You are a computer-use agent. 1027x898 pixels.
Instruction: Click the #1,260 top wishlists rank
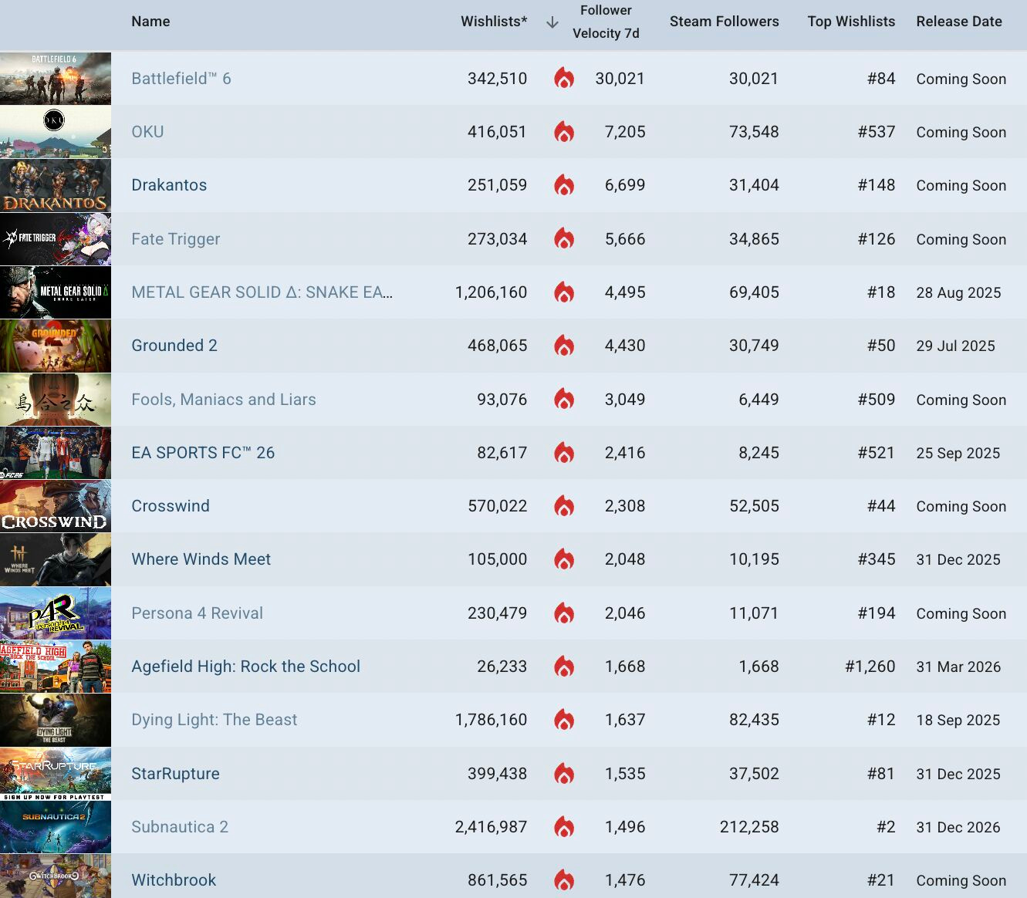click(870, 667)
